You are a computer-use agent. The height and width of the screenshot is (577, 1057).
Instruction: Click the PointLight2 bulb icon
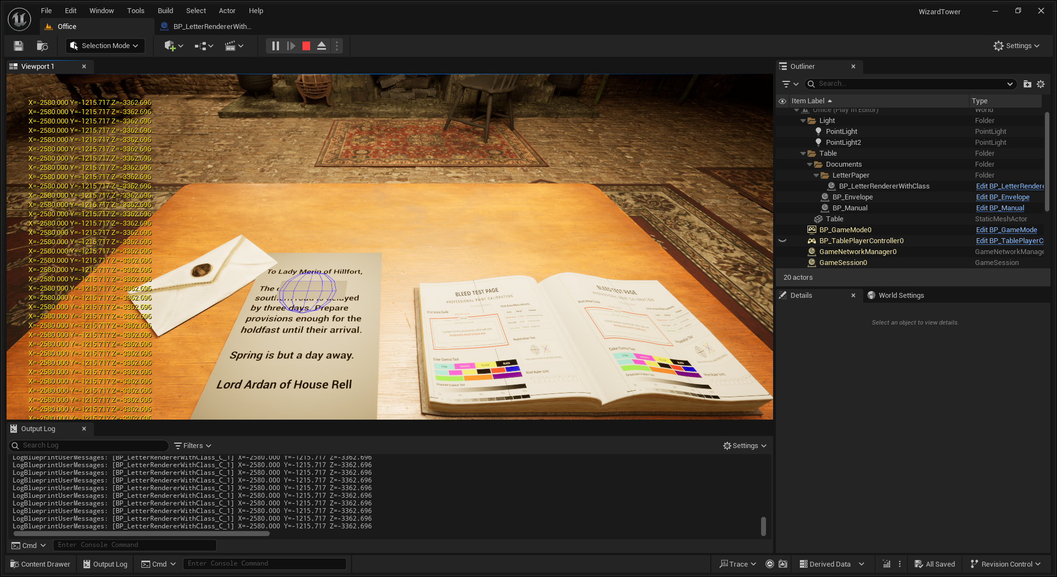[x=818, y=142]
